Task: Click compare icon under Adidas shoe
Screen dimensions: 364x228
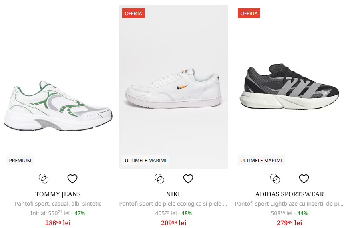Action: tap(275, 178)
